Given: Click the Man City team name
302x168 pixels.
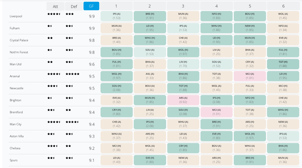Looking at the screenshot, I should point(15,124).
